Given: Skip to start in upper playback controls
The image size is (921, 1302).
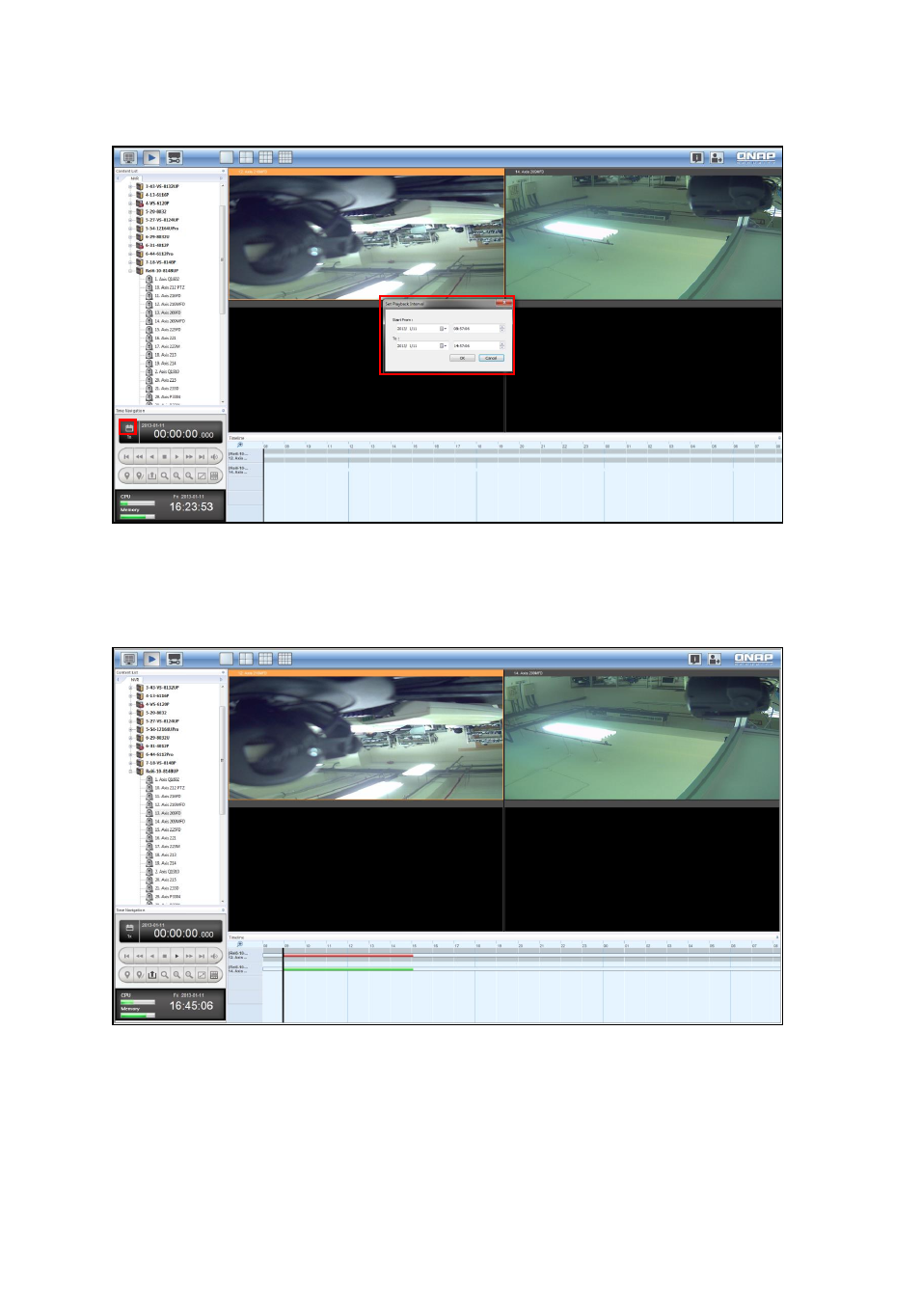Looking at the screenshot, I should [x=126, y=456].
